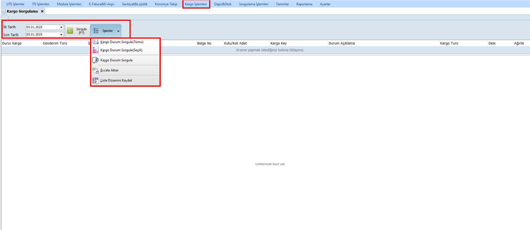Open the Raporlama menu
Screen dimensions: 530x230
point(304,4)
